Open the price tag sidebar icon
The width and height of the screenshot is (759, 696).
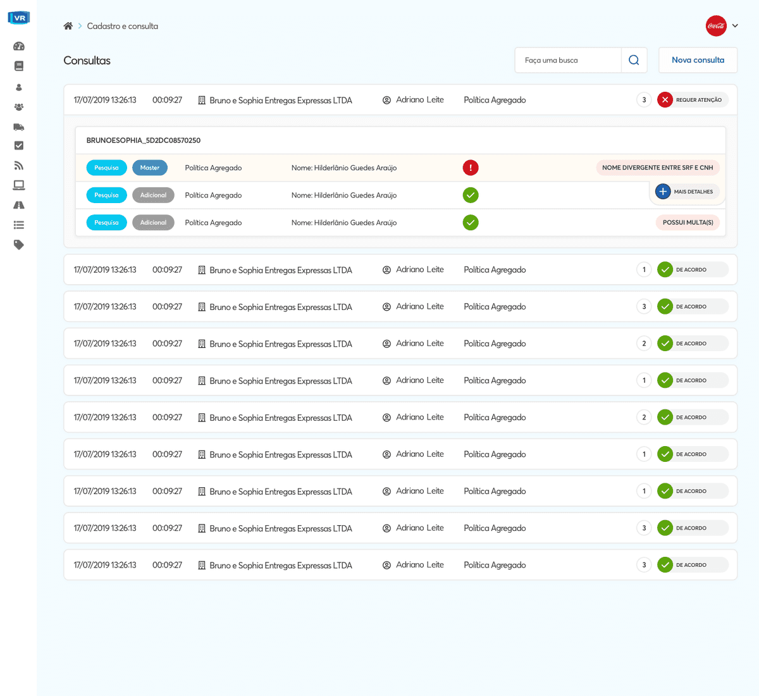(18, 245)
